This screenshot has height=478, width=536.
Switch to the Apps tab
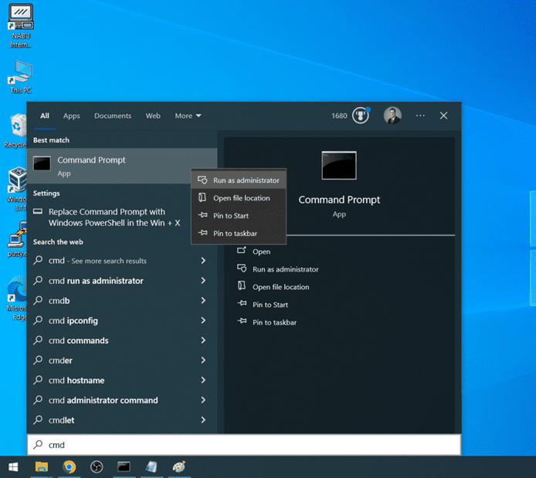[x=72, y=116]
